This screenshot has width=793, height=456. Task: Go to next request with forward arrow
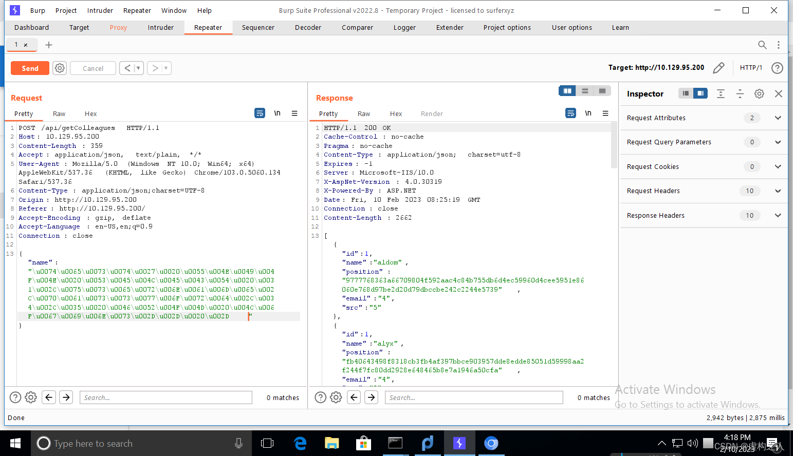tap(155, 68)
